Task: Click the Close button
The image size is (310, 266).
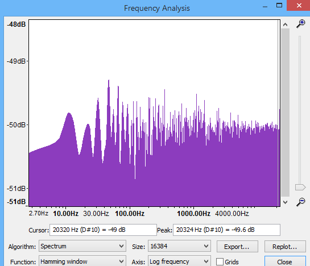Action: [285, 261]
